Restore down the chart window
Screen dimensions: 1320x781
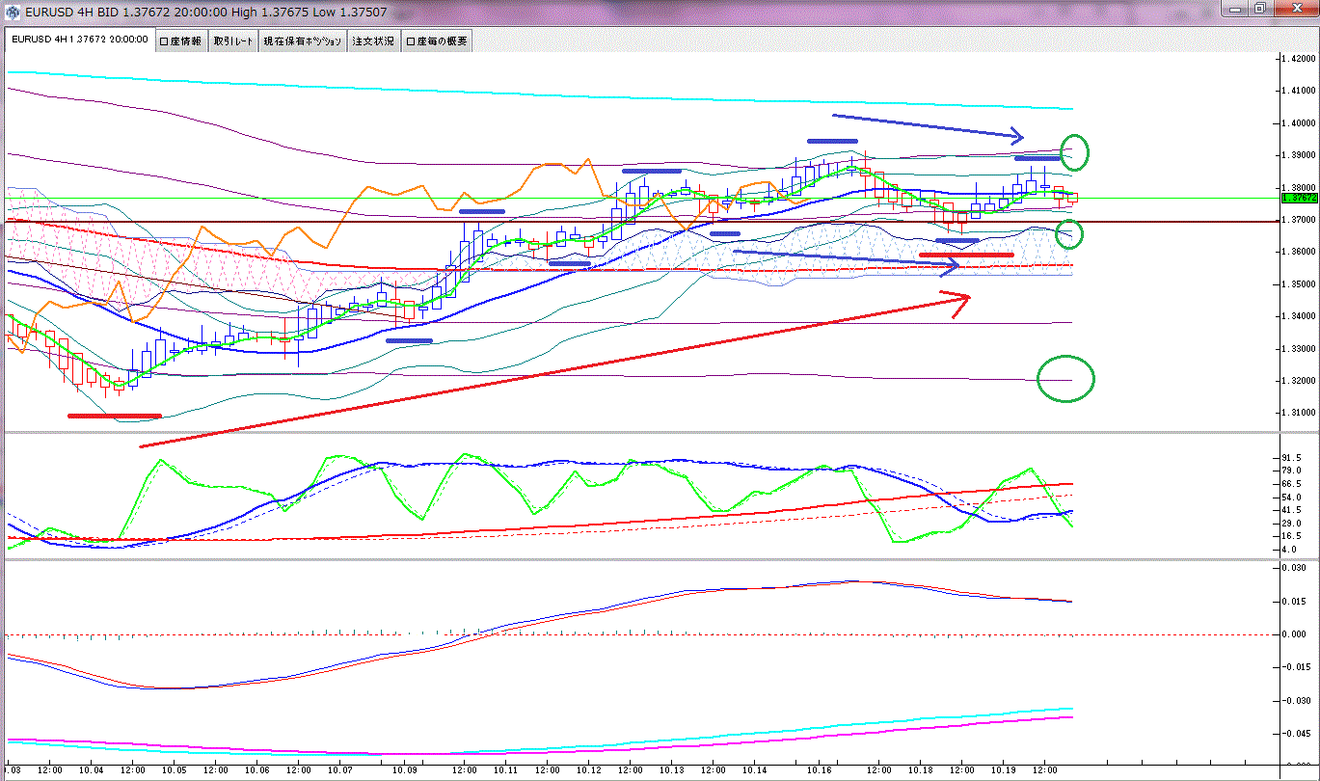click(x=1259, y=9)
